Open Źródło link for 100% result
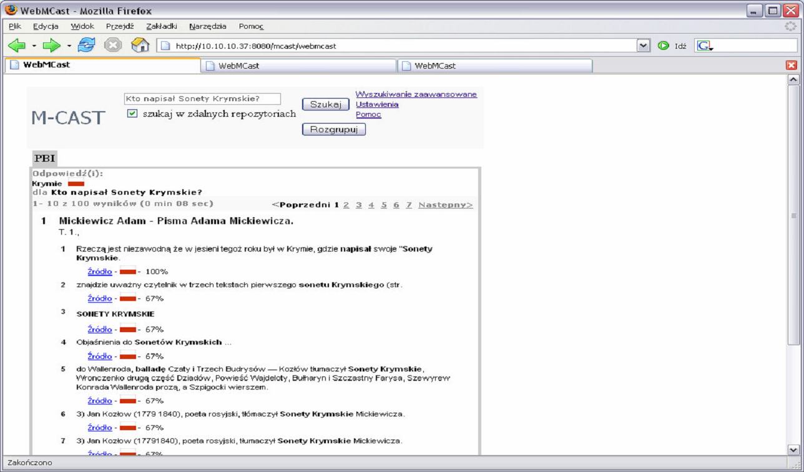Screen dimensions: 804x472 pos(100,272)
